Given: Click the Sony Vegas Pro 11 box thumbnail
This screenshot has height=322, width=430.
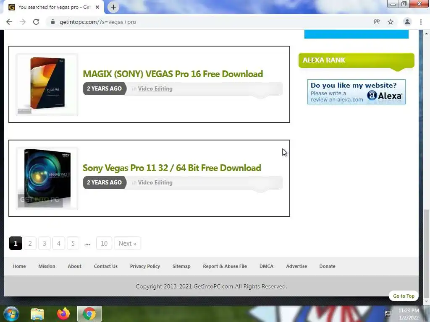Looking at the screenshot, I should (x=47, y=178).
